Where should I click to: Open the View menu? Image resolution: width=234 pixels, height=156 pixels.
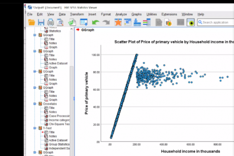pyautogui.click(x=51, y=14)
